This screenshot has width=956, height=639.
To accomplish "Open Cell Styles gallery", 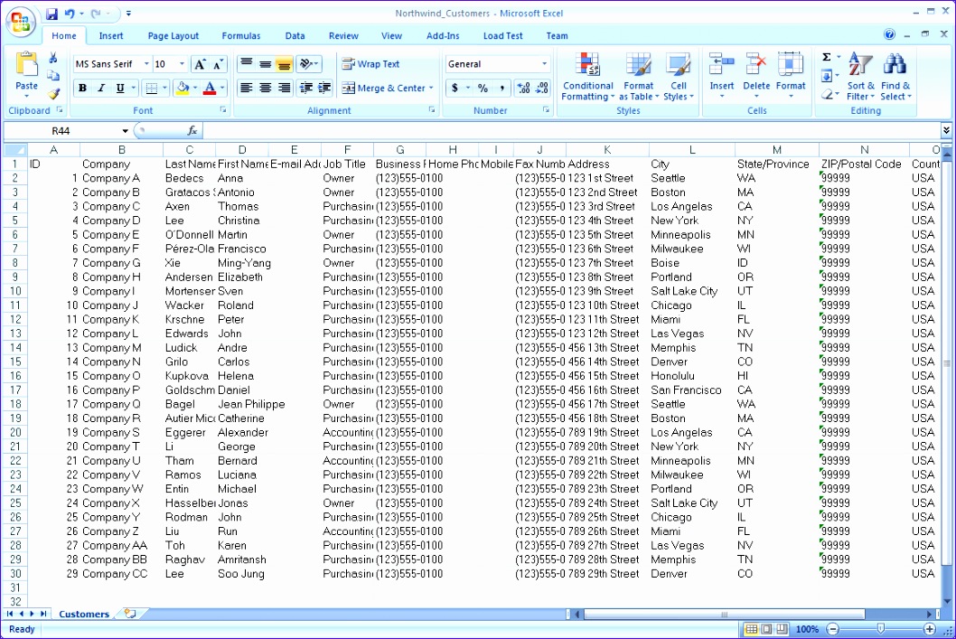I will click(678, 77).
